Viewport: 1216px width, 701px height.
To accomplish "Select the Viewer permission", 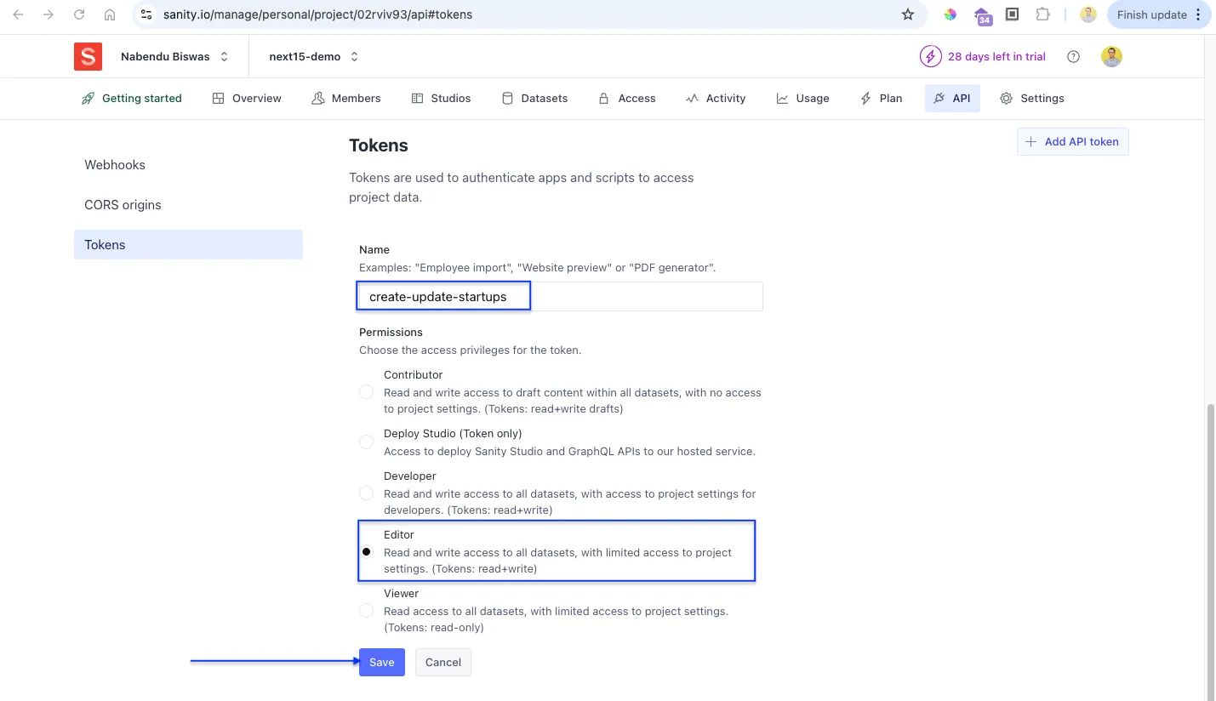I will [x=366, y=611].
